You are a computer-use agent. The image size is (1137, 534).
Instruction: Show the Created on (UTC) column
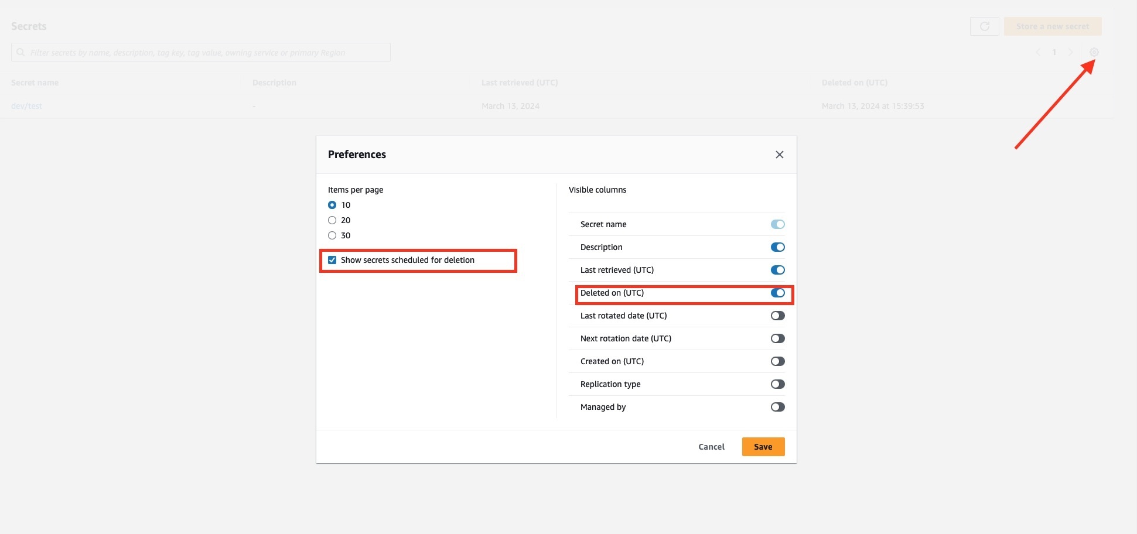pos(777,361)
